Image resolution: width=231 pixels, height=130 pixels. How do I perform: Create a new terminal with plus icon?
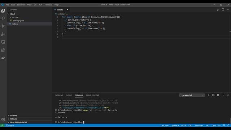pos(208,95)
